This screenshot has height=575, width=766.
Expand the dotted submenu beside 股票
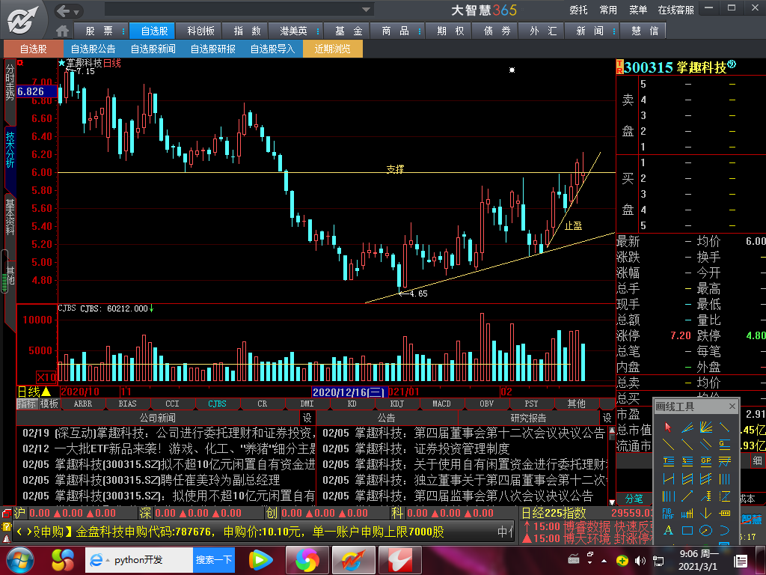[x=123, y=31]
